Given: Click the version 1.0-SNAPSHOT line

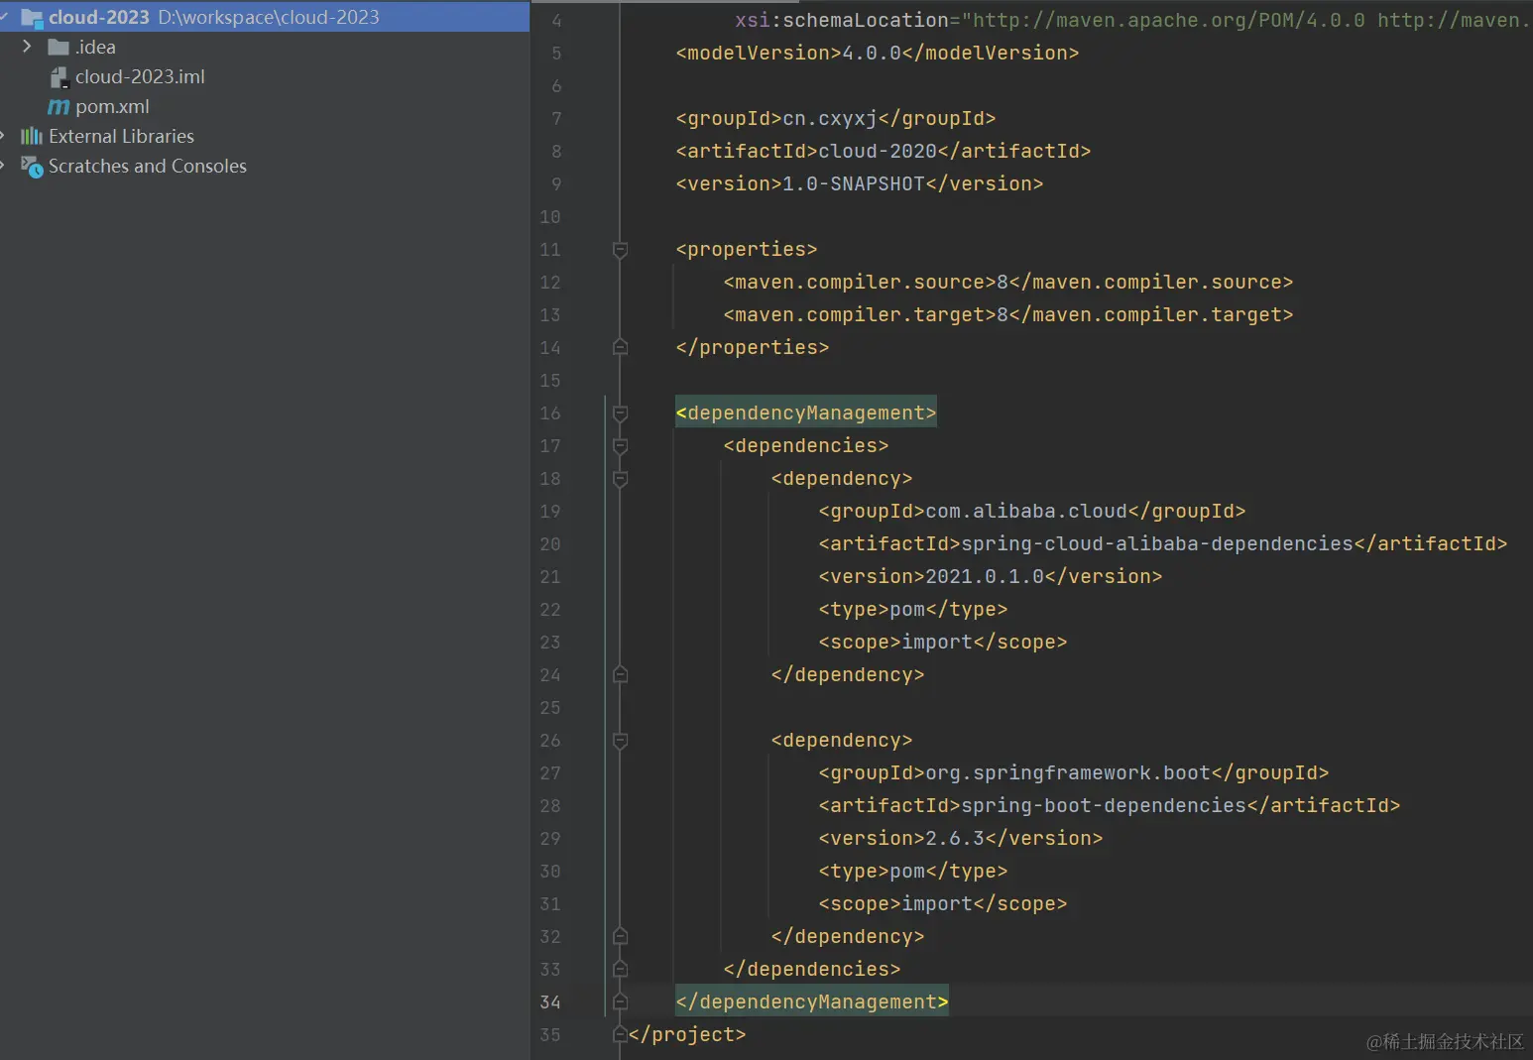Looking at the screenshot, I should click(859, 183).
